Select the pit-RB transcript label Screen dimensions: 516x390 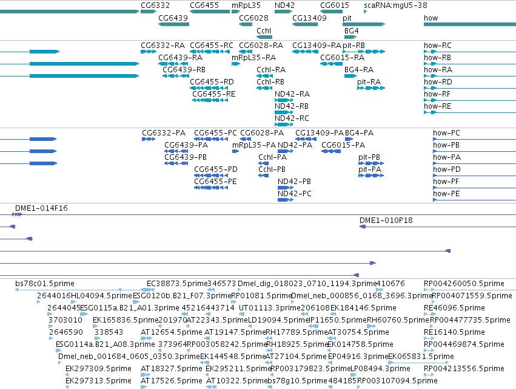tap(353, 46)
